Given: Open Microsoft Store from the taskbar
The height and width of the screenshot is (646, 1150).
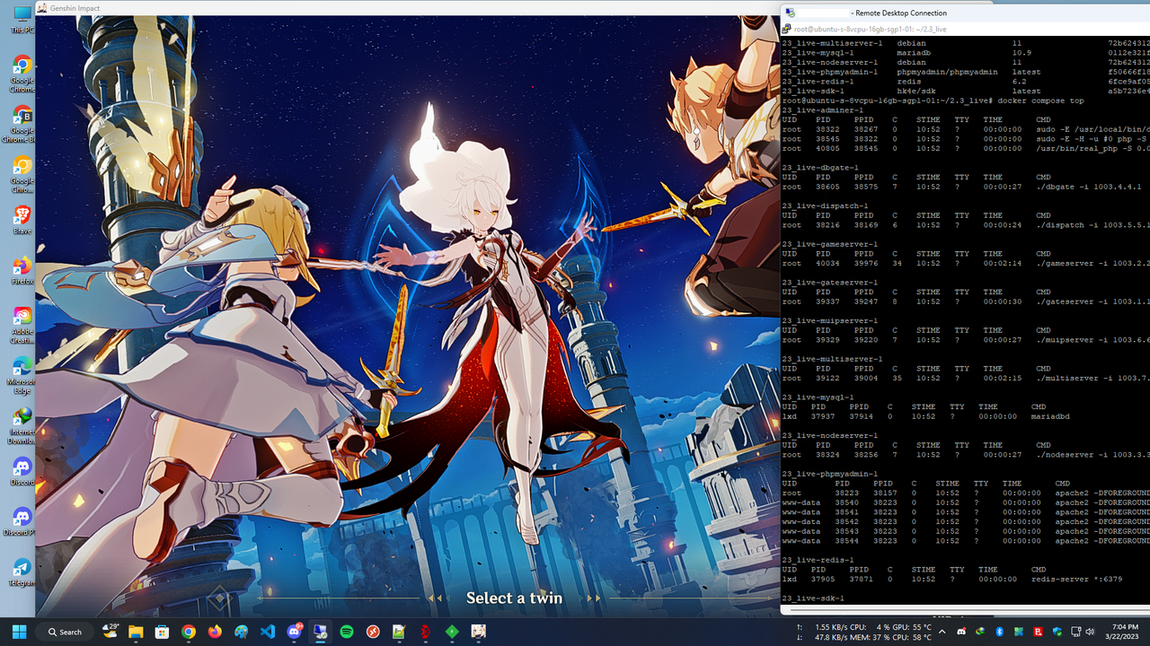Looking at the screenshot, I should (162, 632).
